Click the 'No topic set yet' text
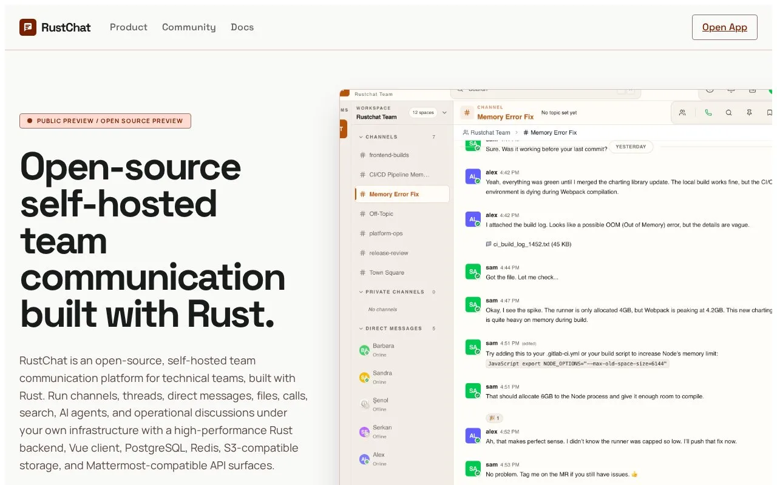The image size is (777, 485). pyautogui.click(x=559, y=113)
